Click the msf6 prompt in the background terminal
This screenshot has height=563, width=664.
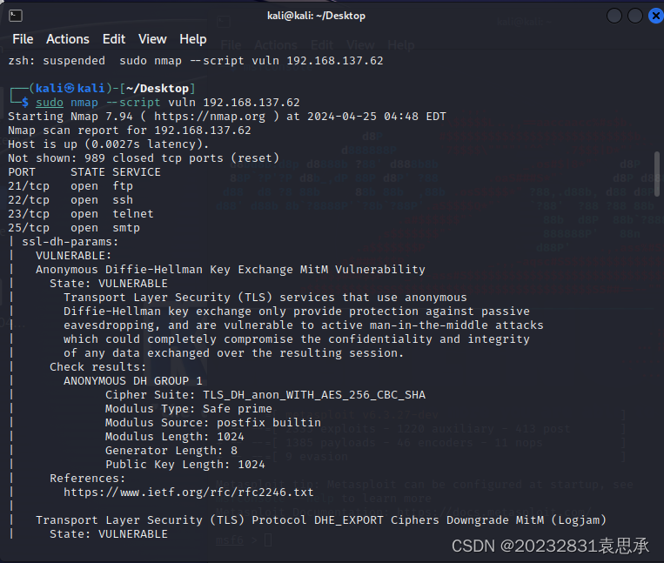tap(230, 540)
